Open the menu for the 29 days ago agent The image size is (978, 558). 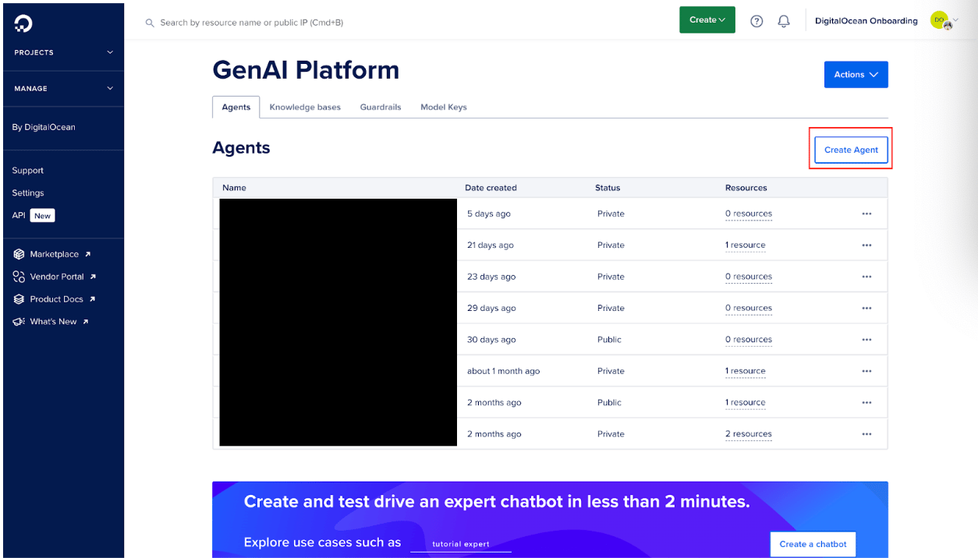pos(866,308)
